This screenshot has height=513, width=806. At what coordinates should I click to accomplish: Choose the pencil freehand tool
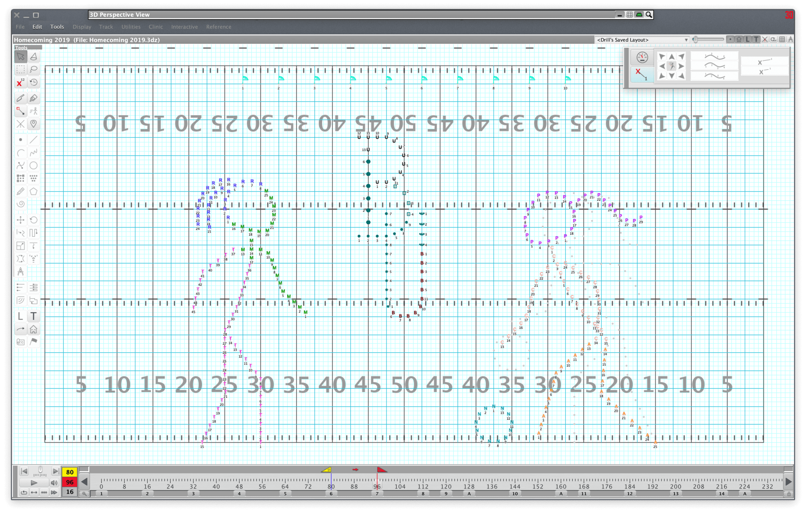coord(20,191)
